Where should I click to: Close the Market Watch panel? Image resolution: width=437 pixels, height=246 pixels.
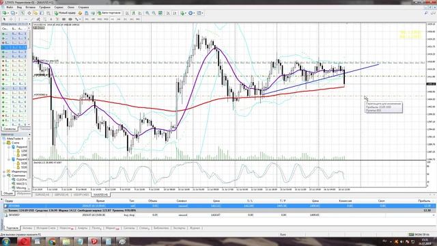click(x=29, y=25)
